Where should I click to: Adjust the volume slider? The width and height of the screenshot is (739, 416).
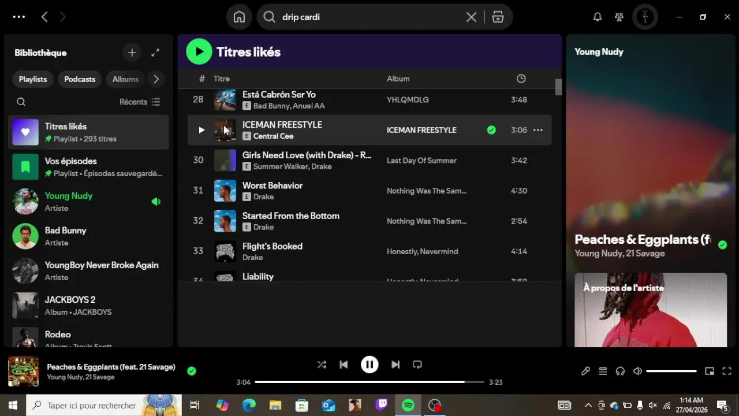671,371
